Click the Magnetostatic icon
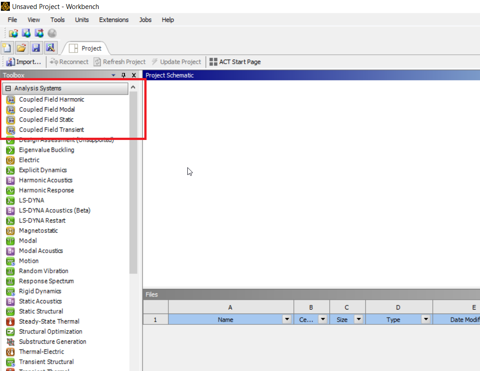Viewport: 480px width, 371px height. pos(10,231)
